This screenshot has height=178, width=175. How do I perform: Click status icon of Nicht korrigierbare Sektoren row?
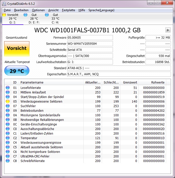[8, 152]
